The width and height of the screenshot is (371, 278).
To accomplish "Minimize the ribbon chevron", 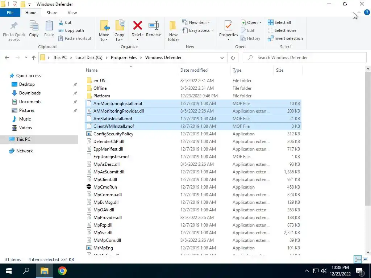I will point(359,13).
